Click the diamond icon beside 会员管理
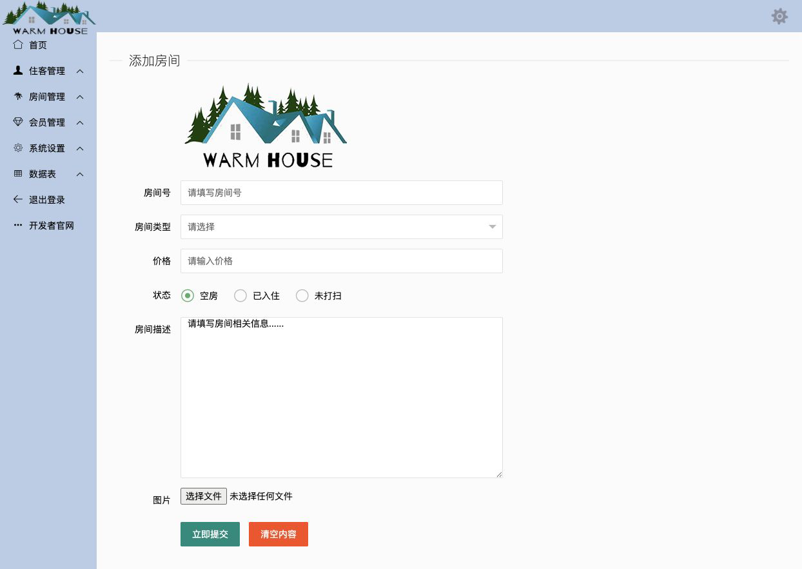802x569 pixels. [18, 122]
